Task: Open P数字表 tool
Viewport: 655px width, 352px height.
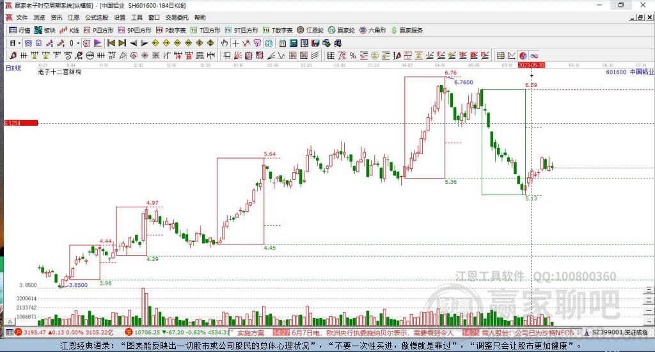Action: click(171, 30)
